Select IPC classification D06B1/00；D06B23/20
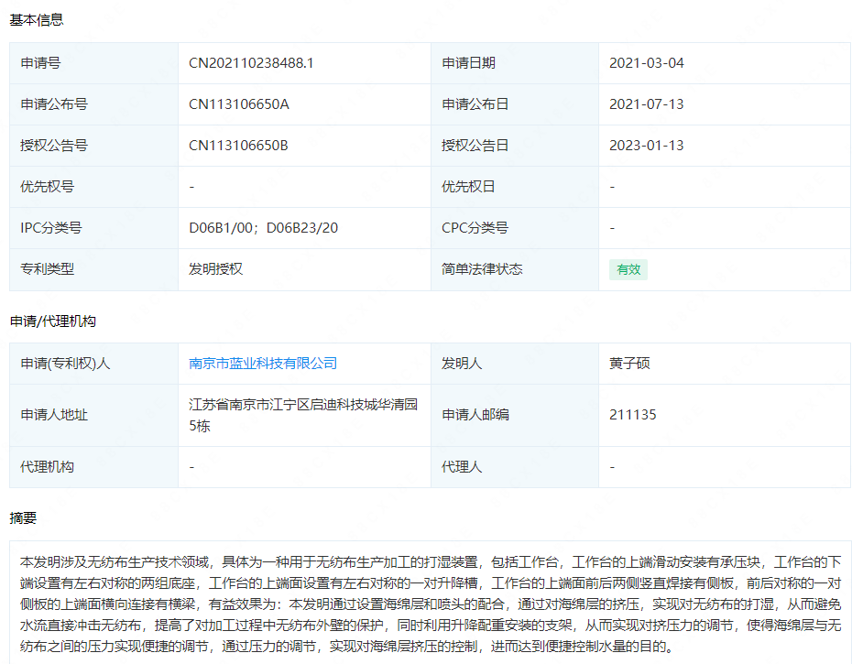This screenshot has width=852, height=664. pos(263,228)
